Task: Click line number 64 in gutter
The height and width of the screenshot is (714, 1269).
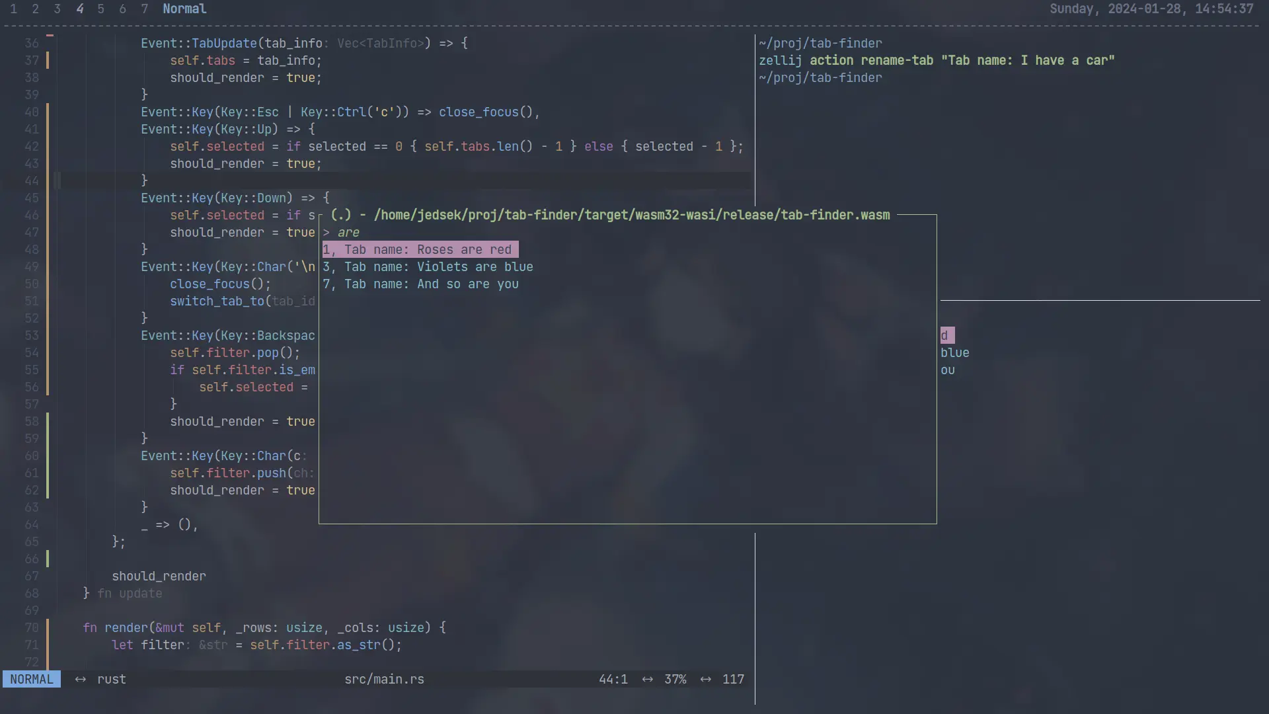Action: [x=32, y=525]
